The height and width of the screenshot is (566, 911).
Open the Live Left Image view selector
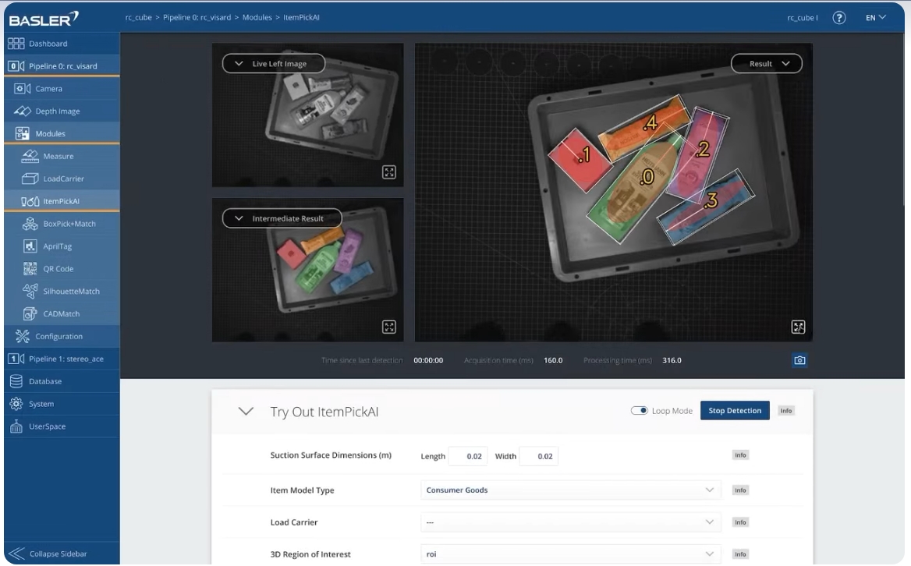(273, 64)
